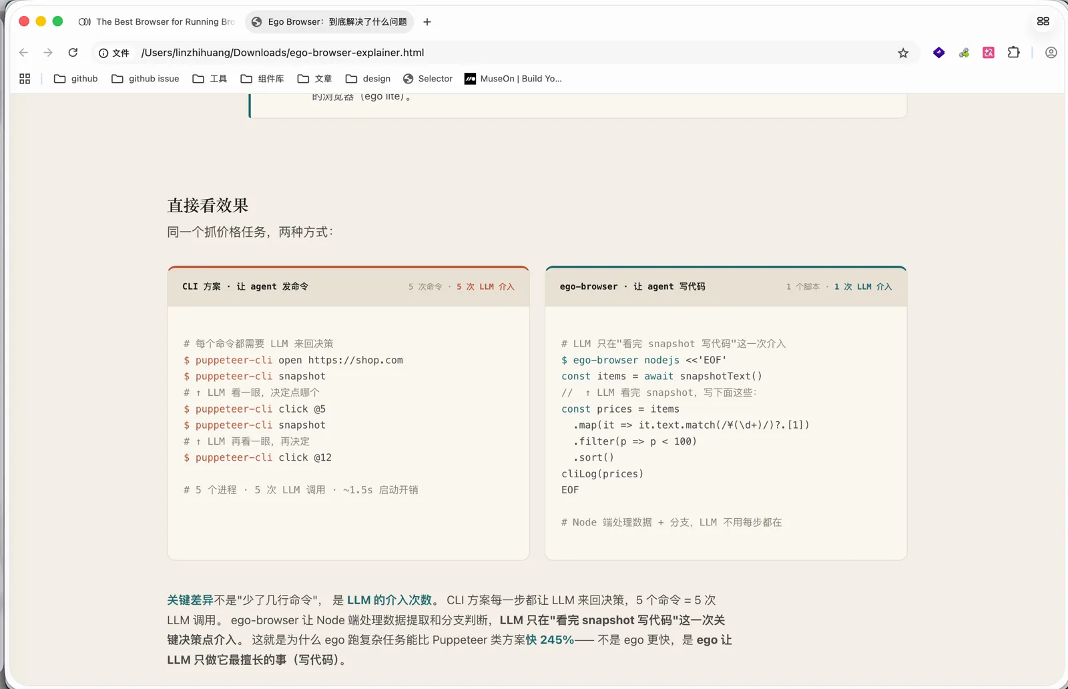This screenshot has width=1068, height=689.
Task: Go forward using the forward arrow
Action: click(48, 53)
